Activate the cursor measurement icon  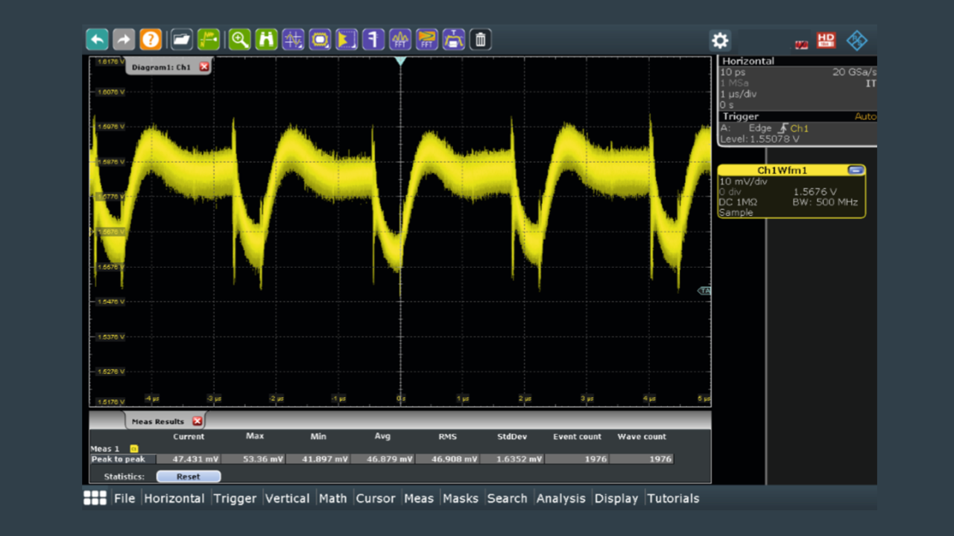[294, 39]
